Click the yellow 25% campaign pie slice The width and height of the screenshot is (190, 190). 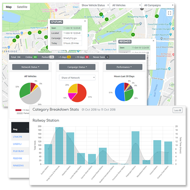pyautogui.click(x=73, y=88)
